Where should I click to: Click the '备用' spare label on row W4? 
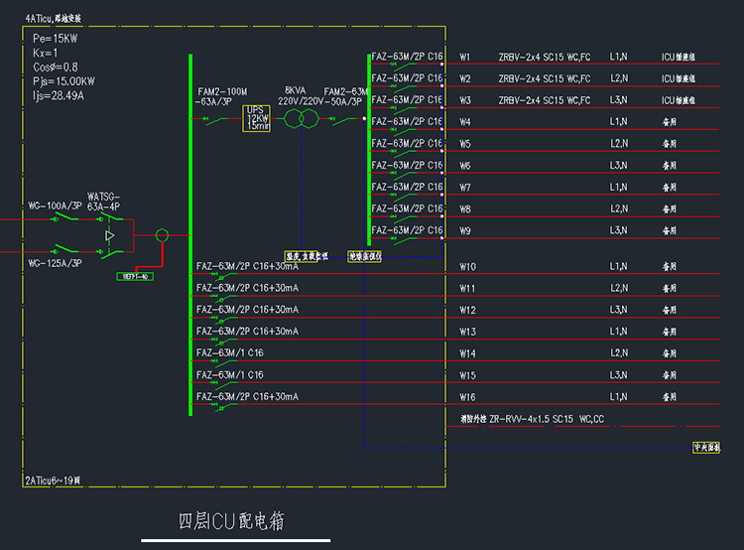(669, 122)
